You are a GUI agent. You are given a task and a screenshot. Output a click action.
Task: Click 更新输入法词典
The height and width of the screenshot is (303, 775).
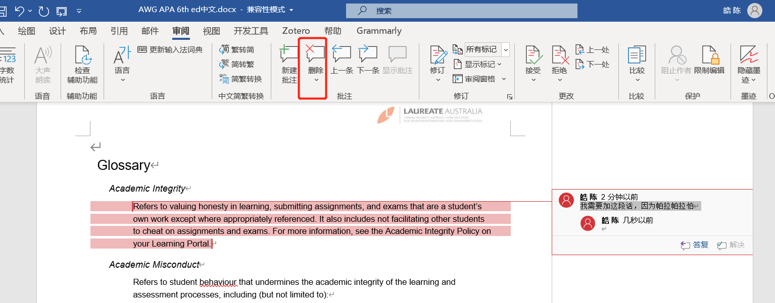click(170, 49)
